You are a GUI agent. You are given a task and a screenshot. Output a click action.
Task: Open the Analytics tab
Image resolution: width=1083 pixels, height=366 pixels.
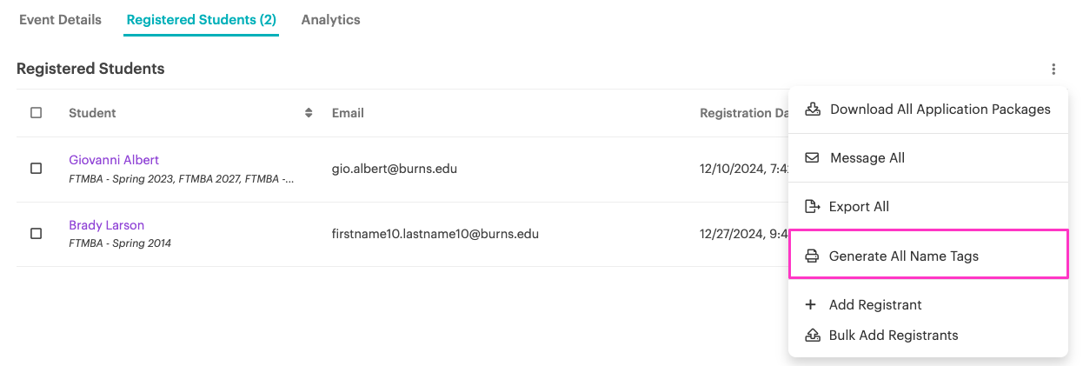point(330,19)
